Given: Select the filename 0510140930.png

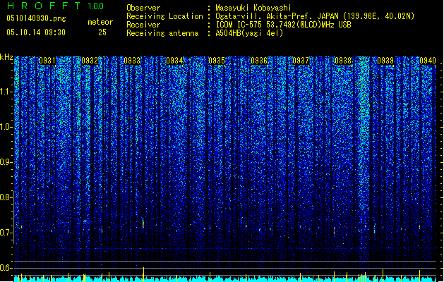Looking at the screenshot, I should tap(36, 18).
